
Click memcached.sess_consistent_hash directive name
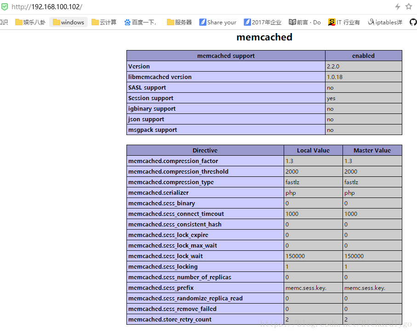[x=175, y=225]
